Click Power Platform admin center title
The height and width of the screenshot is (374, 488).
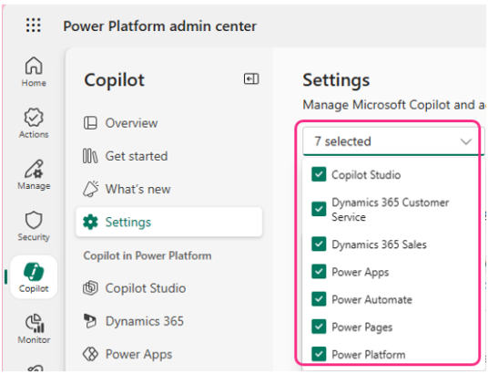click(159, 26)
